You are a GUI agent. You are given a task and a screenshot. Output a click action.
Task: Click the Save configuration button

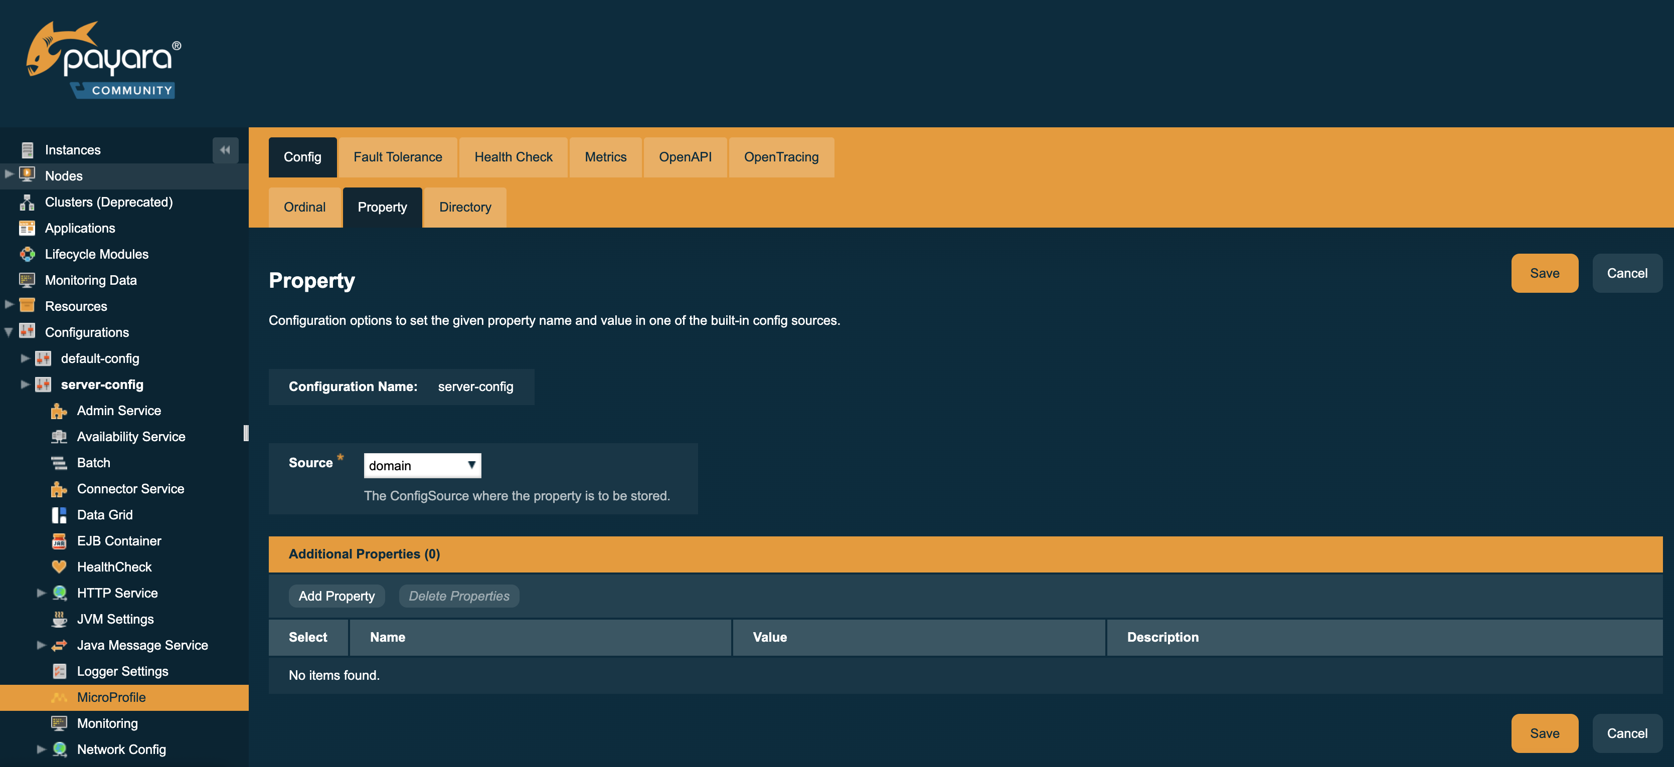click(x=1545, y=273)
